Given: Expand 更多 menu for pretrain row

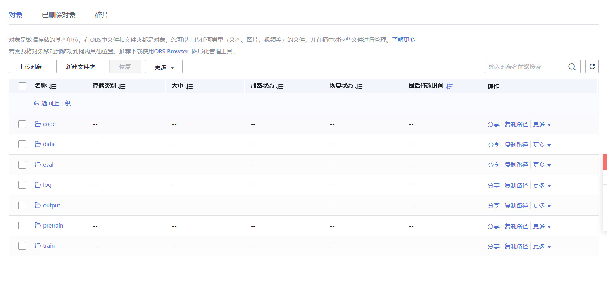Looking at the screenshot, I should 542,226.
